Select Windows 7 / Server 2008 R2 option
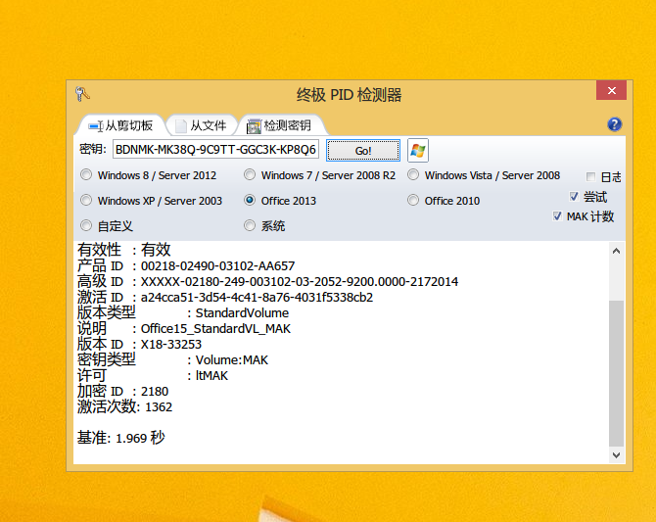This screenshot has width=656, height=522. pyautogui.click(x=319, y=175)
